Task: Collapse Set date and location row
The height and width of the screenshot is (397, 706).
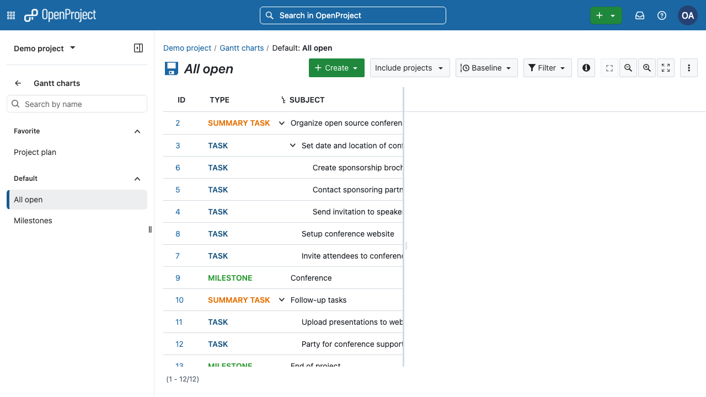Action: point(293,146)
